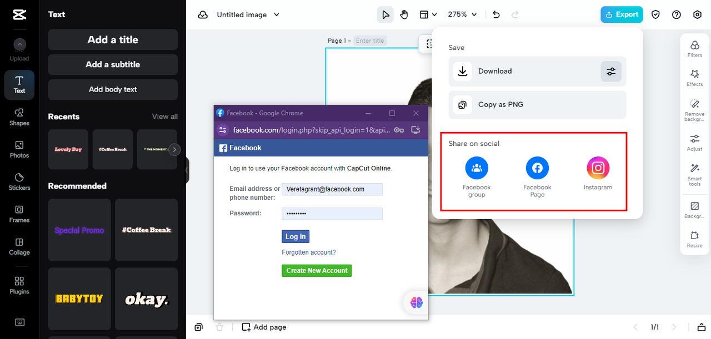
Task: Open the Shapes panel
Action: pyautogui.click(x=19, y=117)
